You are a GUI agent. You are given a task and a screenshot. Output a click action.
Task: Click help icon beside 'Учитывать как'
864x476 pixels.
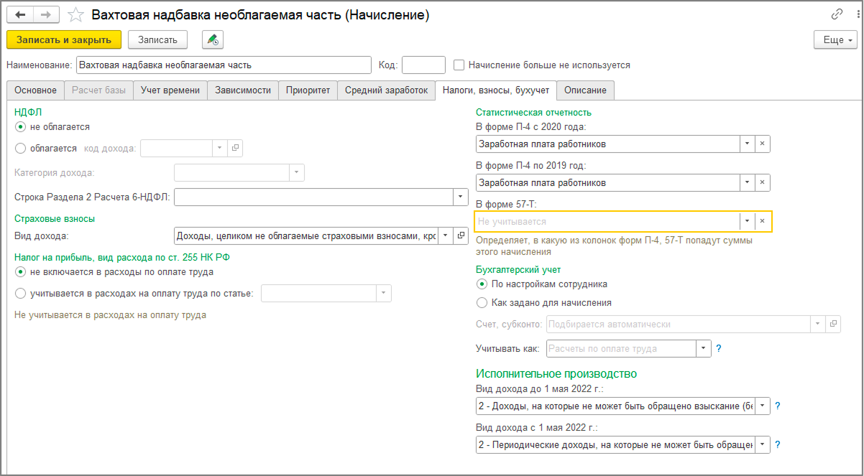coord(718,349)
